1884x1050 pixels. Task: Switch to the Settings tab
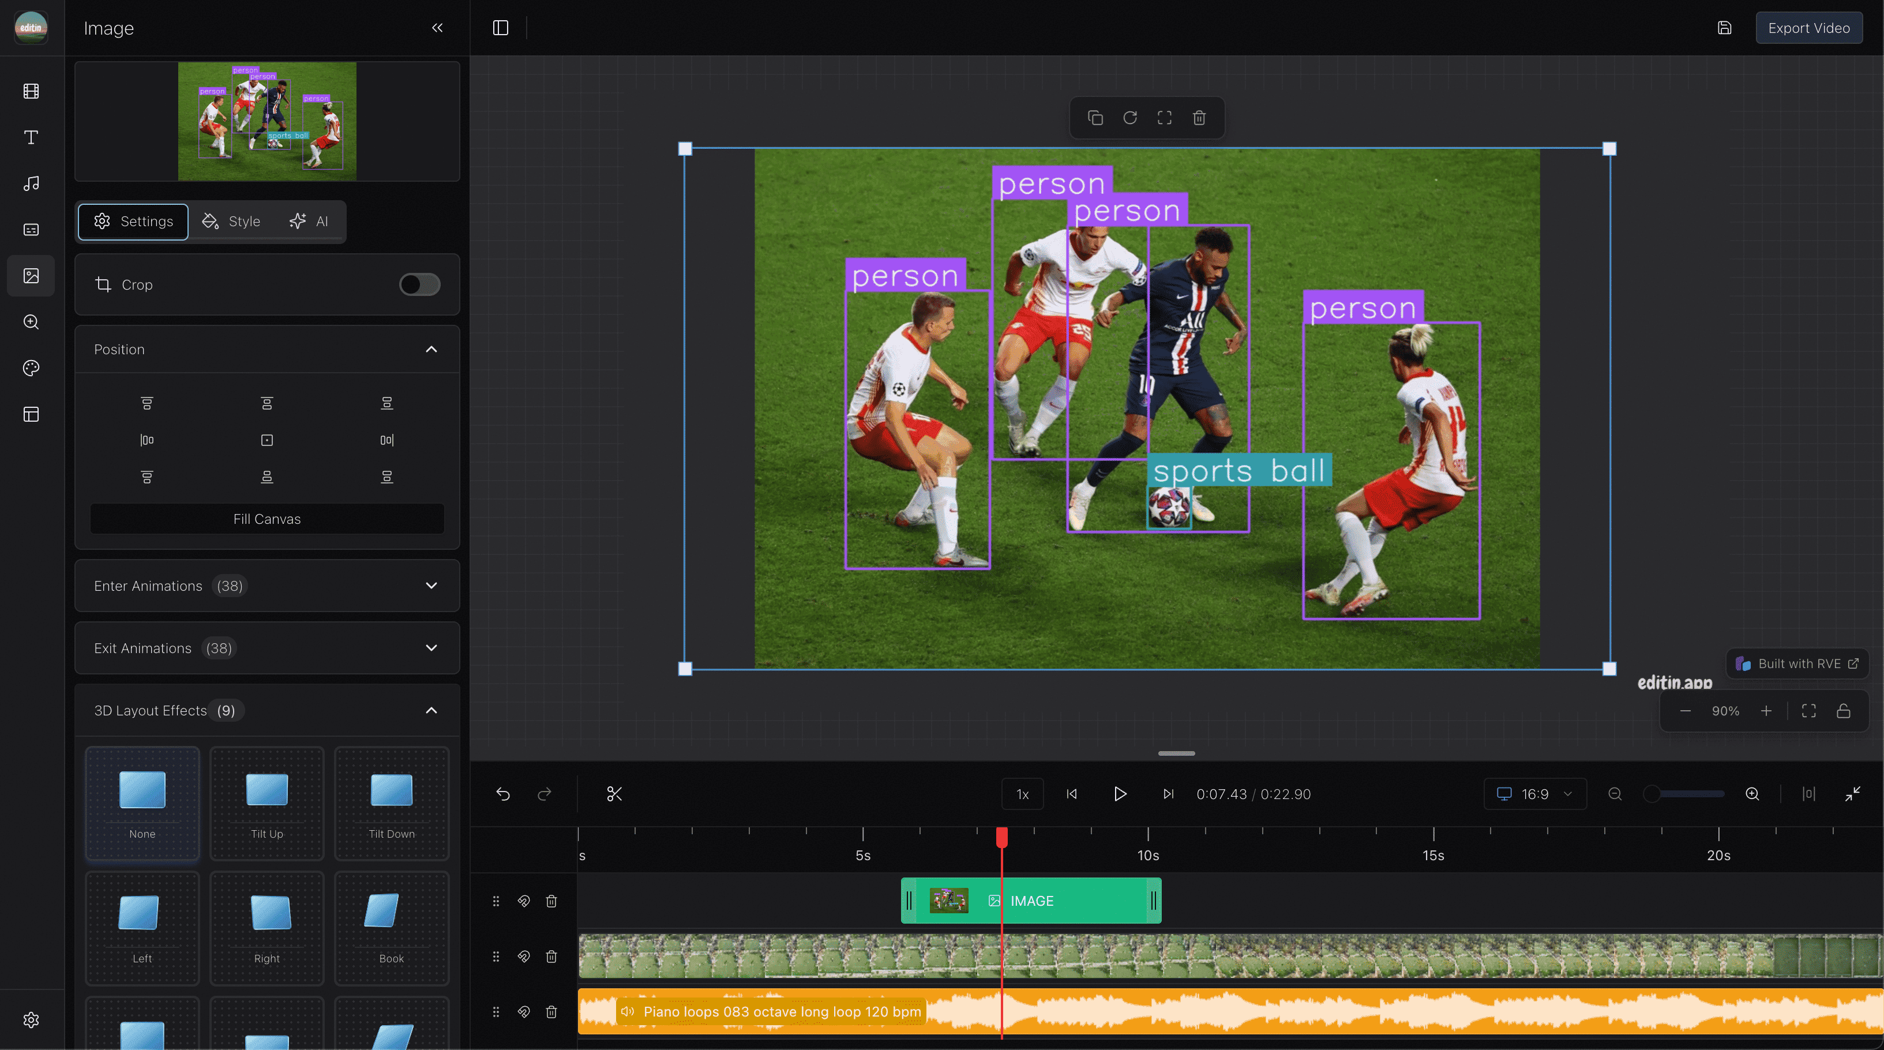pyautogui.click(x=133, y=222)
